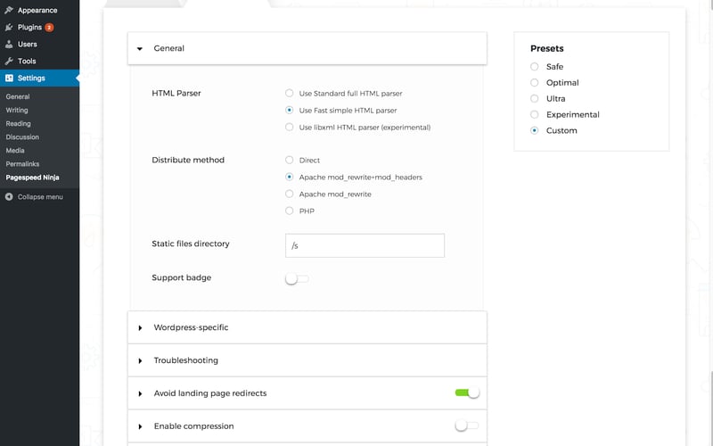Go to Discussion settings submenu
Image resolution: width=713 pixels, height=446 pixels.
[22, 137]
